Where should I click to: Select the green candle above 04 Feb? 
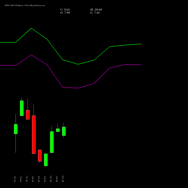point(52,142)
